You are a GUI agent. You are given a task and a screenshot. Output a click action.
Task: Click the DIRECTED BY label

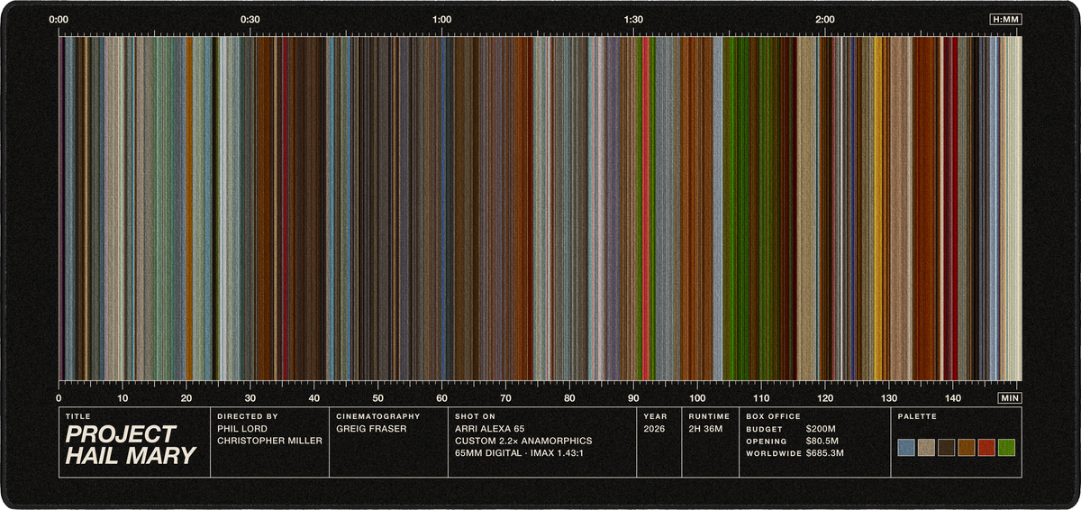pos(248,416)
